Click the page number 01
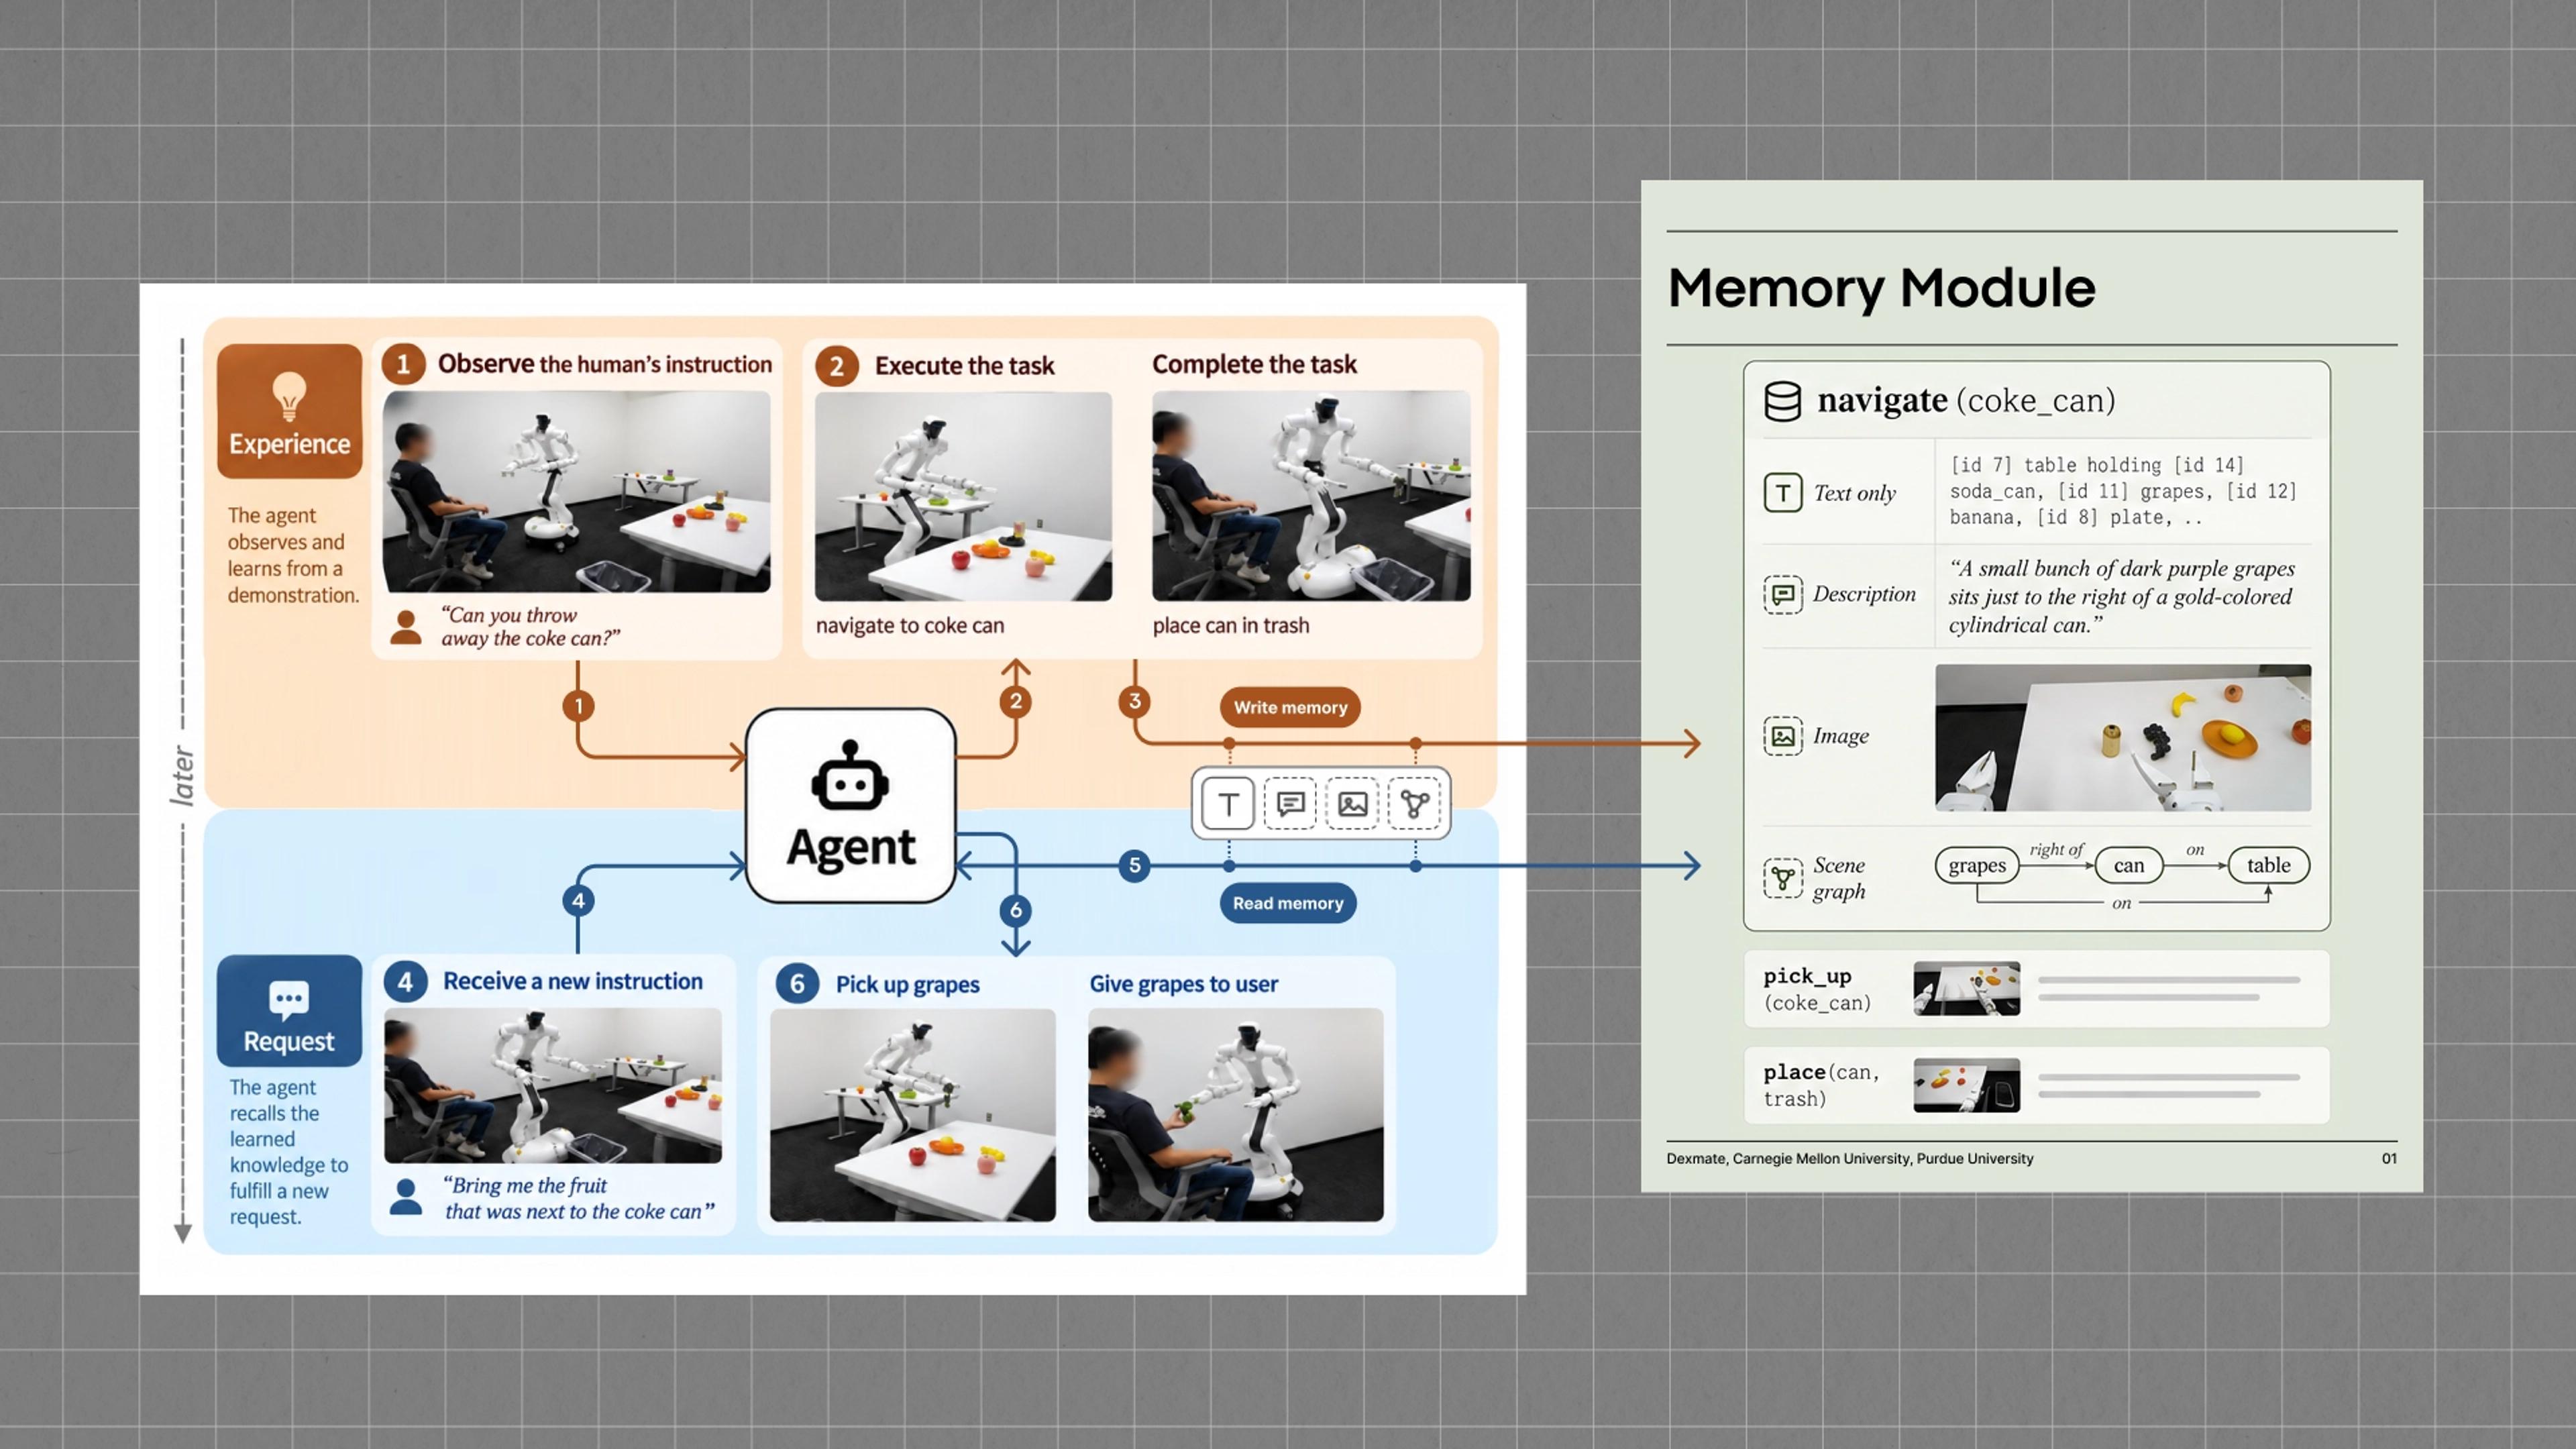 [2389, 1158]
